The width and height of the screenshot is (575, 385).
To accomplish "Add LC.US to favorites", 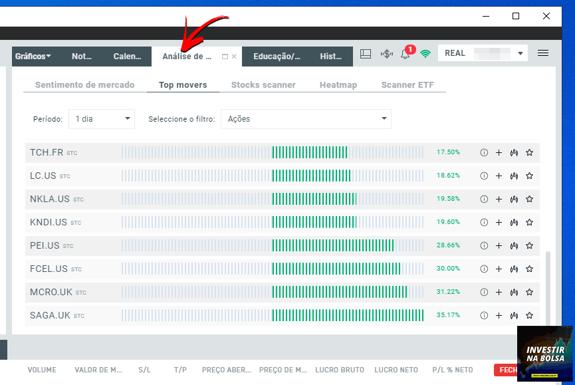I will click(529, 176).
